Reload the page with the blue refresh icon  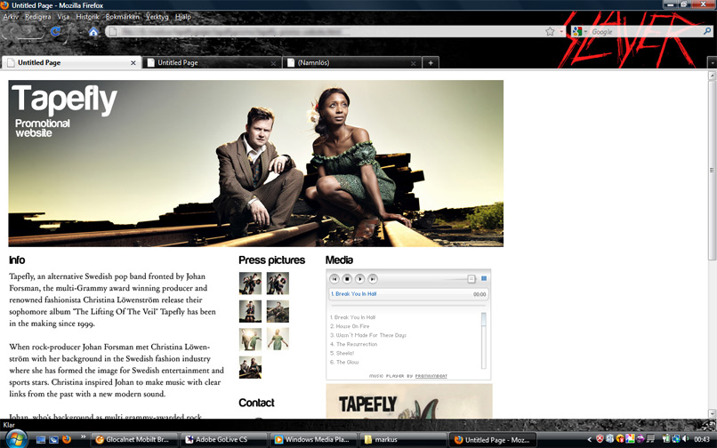click(x=56, y=31)
